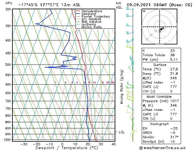Screen dimensions: 195x150
Task: Click the 300 hPa pressure label
Action: tap(9, 9)
